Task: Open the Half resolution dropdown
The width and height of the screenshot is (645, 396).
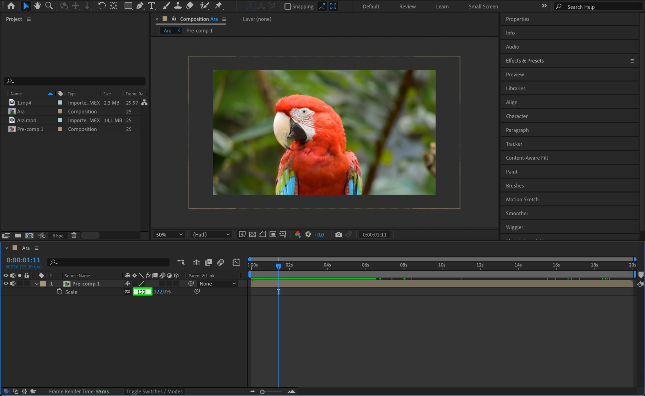Action: pyautogui.click(x=211, y=235)
